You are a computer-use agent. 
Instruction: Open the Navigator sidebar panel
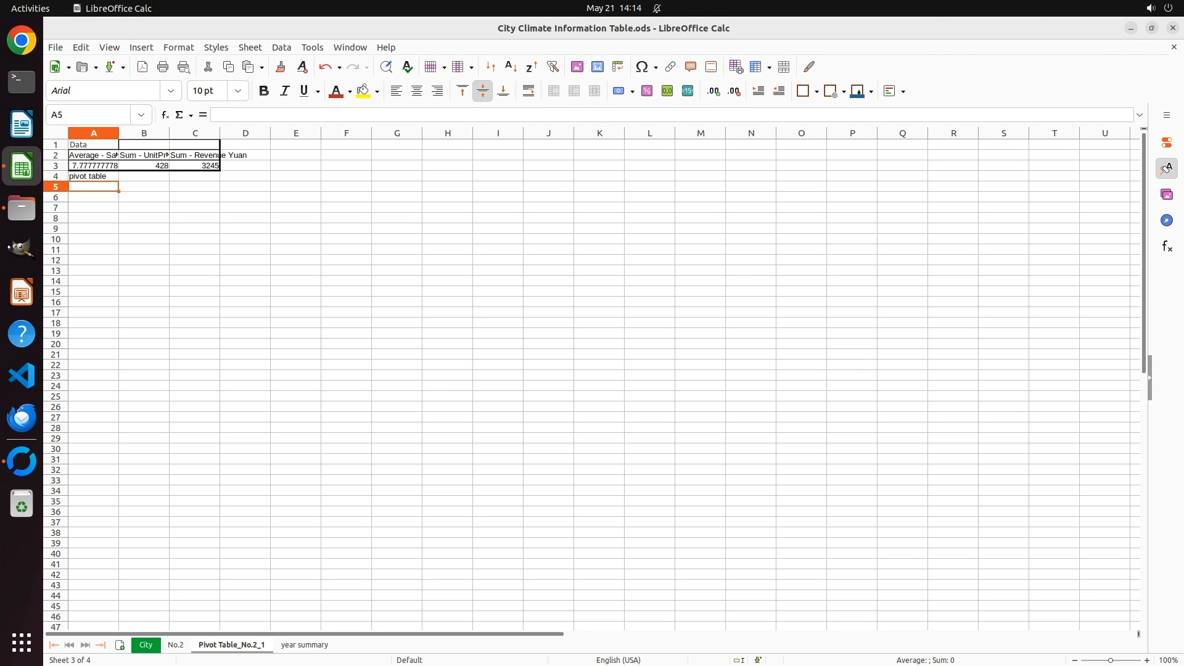(x=1166, y=220)
